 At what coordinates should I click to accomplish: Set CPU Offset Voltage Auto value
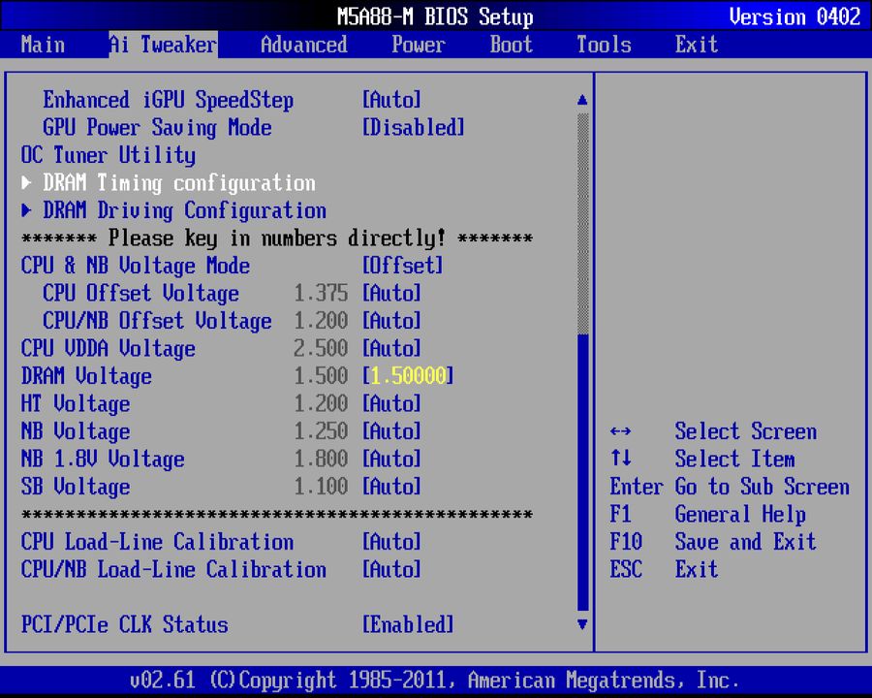click(391, 294)
